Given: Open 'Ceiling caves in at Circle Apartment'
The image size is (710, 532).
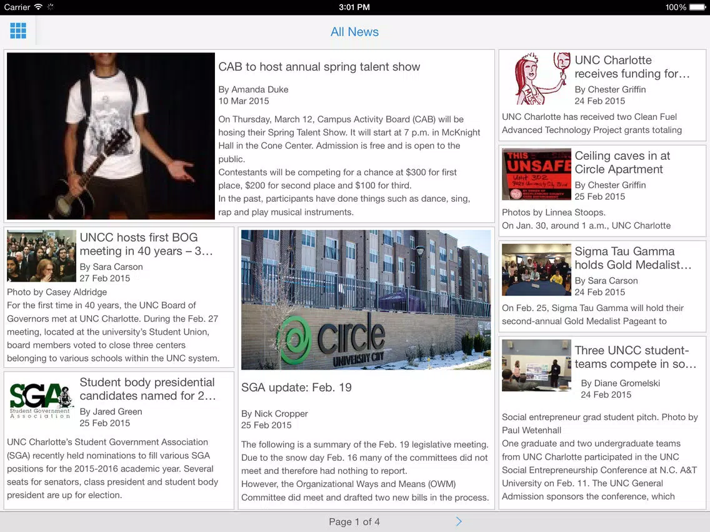Looking at the screenshot, I should point(622,162).
